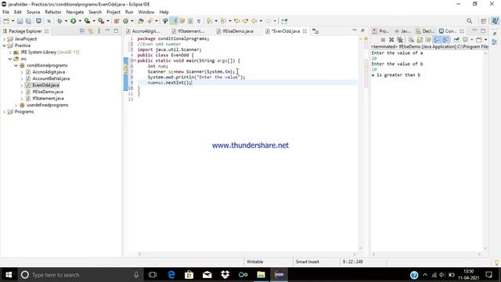
Task: Toggle Word Wrap in main toolbar
Action: (182, 21)
